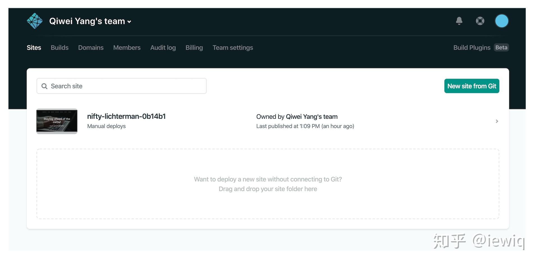Open the Audit log section
This screenshot has width=539, height=265.
tap(163, 47)
